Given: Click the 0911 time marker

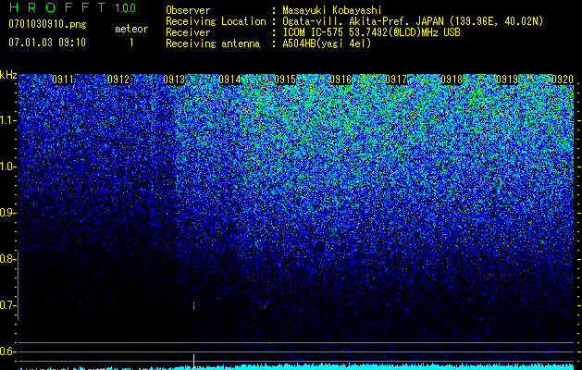Looking at the screenshot, I should 63,80.
